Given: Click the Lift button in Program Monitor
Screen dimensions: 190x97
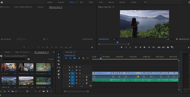Looking at the screenshot, I should [159, 47].
